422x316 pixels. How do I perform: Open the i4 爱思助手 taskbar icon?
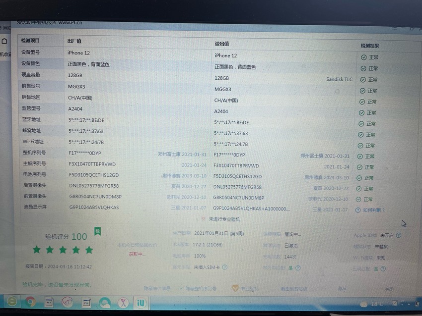point(141,303)
